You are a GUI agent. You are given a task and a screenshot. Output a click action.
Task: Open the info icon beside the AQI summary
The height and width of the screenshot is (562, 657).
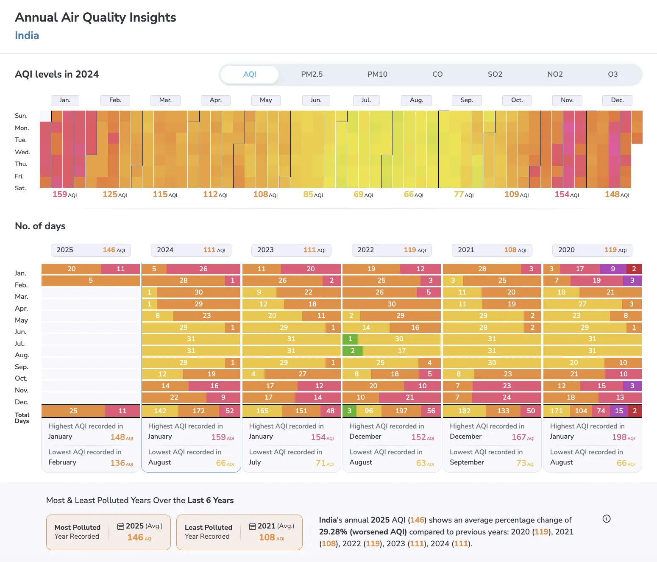tap(607, 519)
